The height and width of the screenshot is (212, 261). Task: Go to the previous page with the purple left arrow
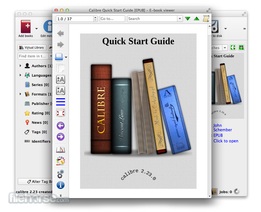(x=60, y=126)
